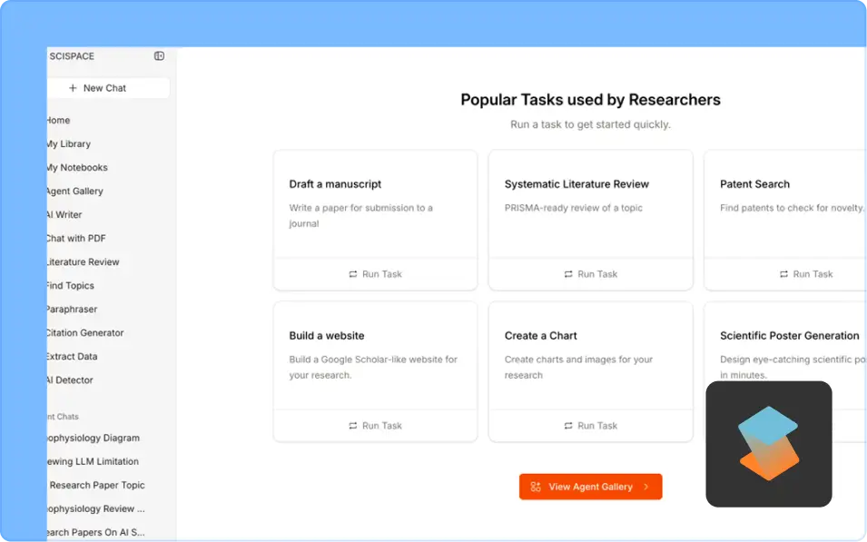867x542 pixels.
Task: Click the plus icon in New Chat
Action: click(73, 88)
